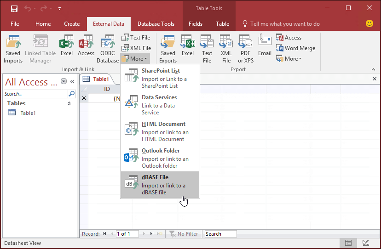This screenshot has height=249, width=381.
Task: Open ODBC Database import
Action: [108, 49]
